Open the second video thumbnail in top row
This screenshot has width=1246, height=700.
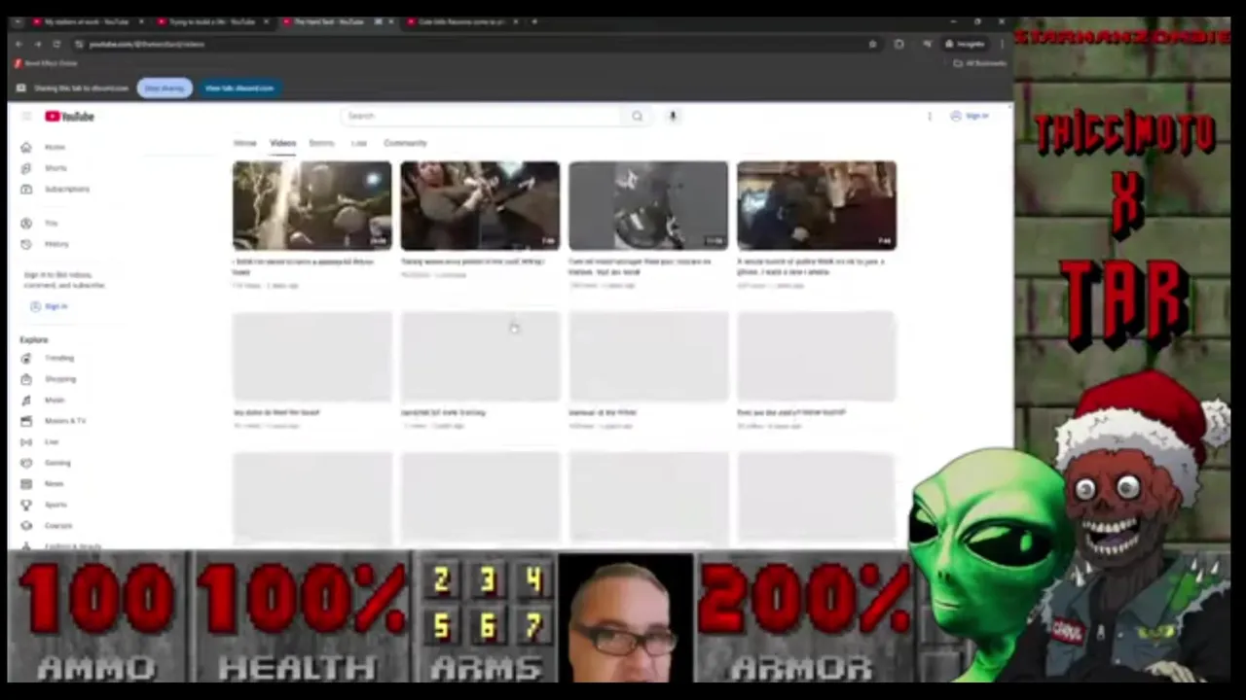tap(480, 205)
